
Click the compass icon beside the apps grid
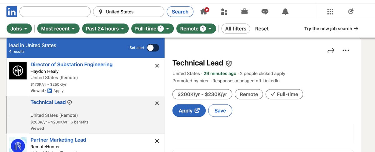pyautogui.click(x=351, y=12)
